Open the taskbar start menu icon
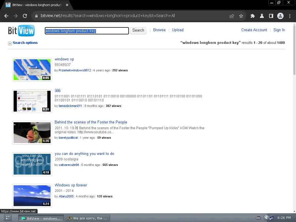 8,218
